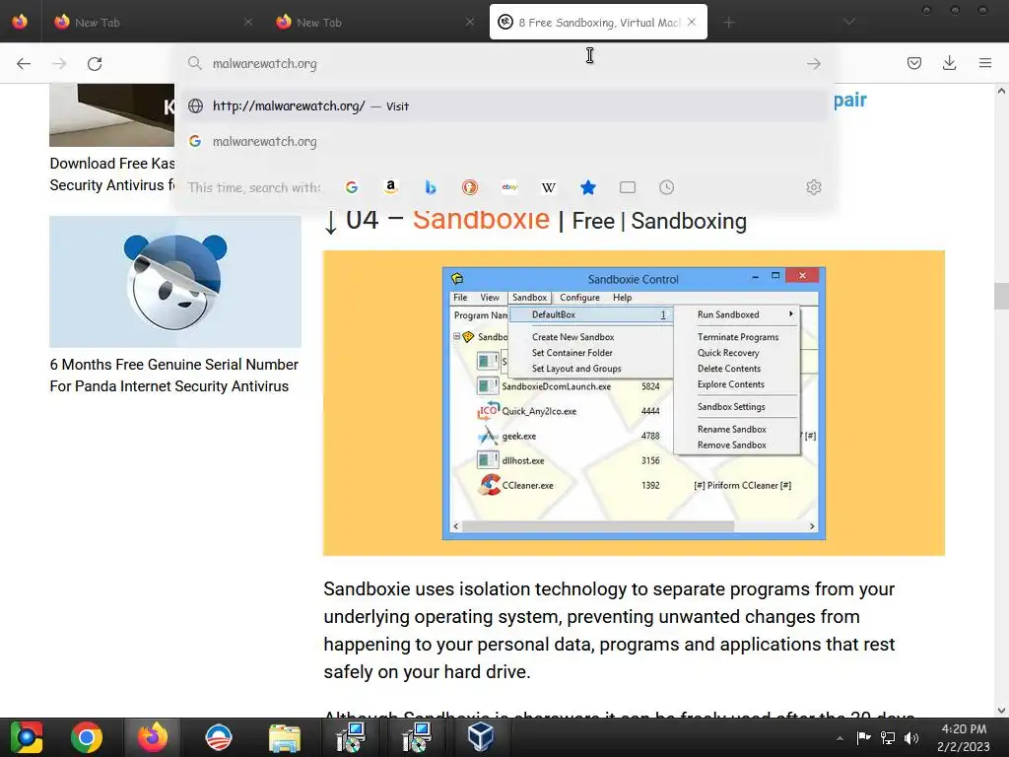1009x757 pixels.
Task: Switch to the second New Tab
Action: 374,22
